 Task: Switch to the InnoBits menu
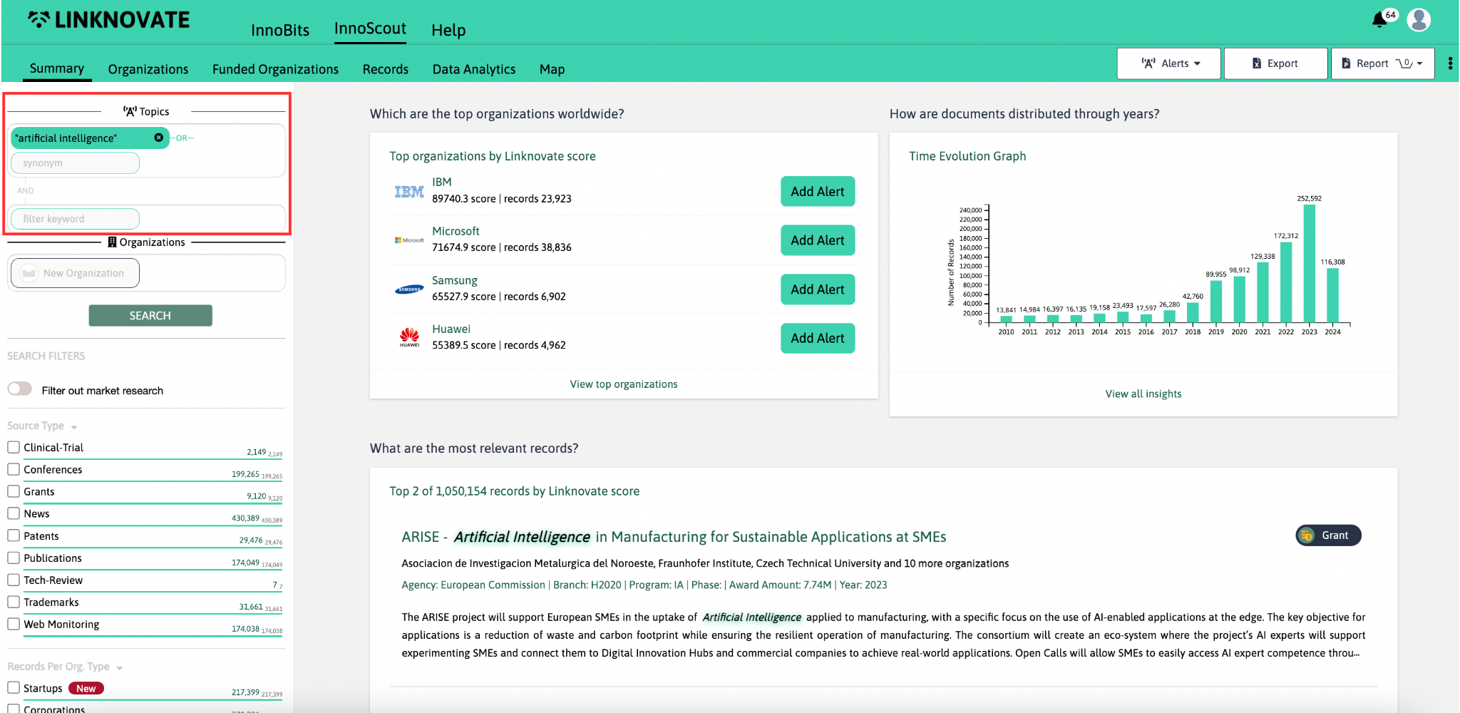(280, 30)
